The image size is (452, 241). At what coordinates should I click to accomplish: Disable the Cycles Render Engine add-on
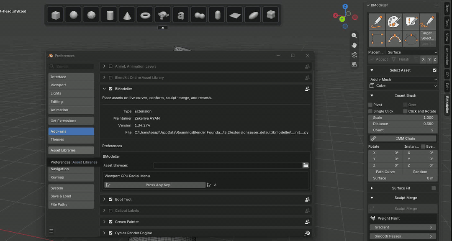110,233
